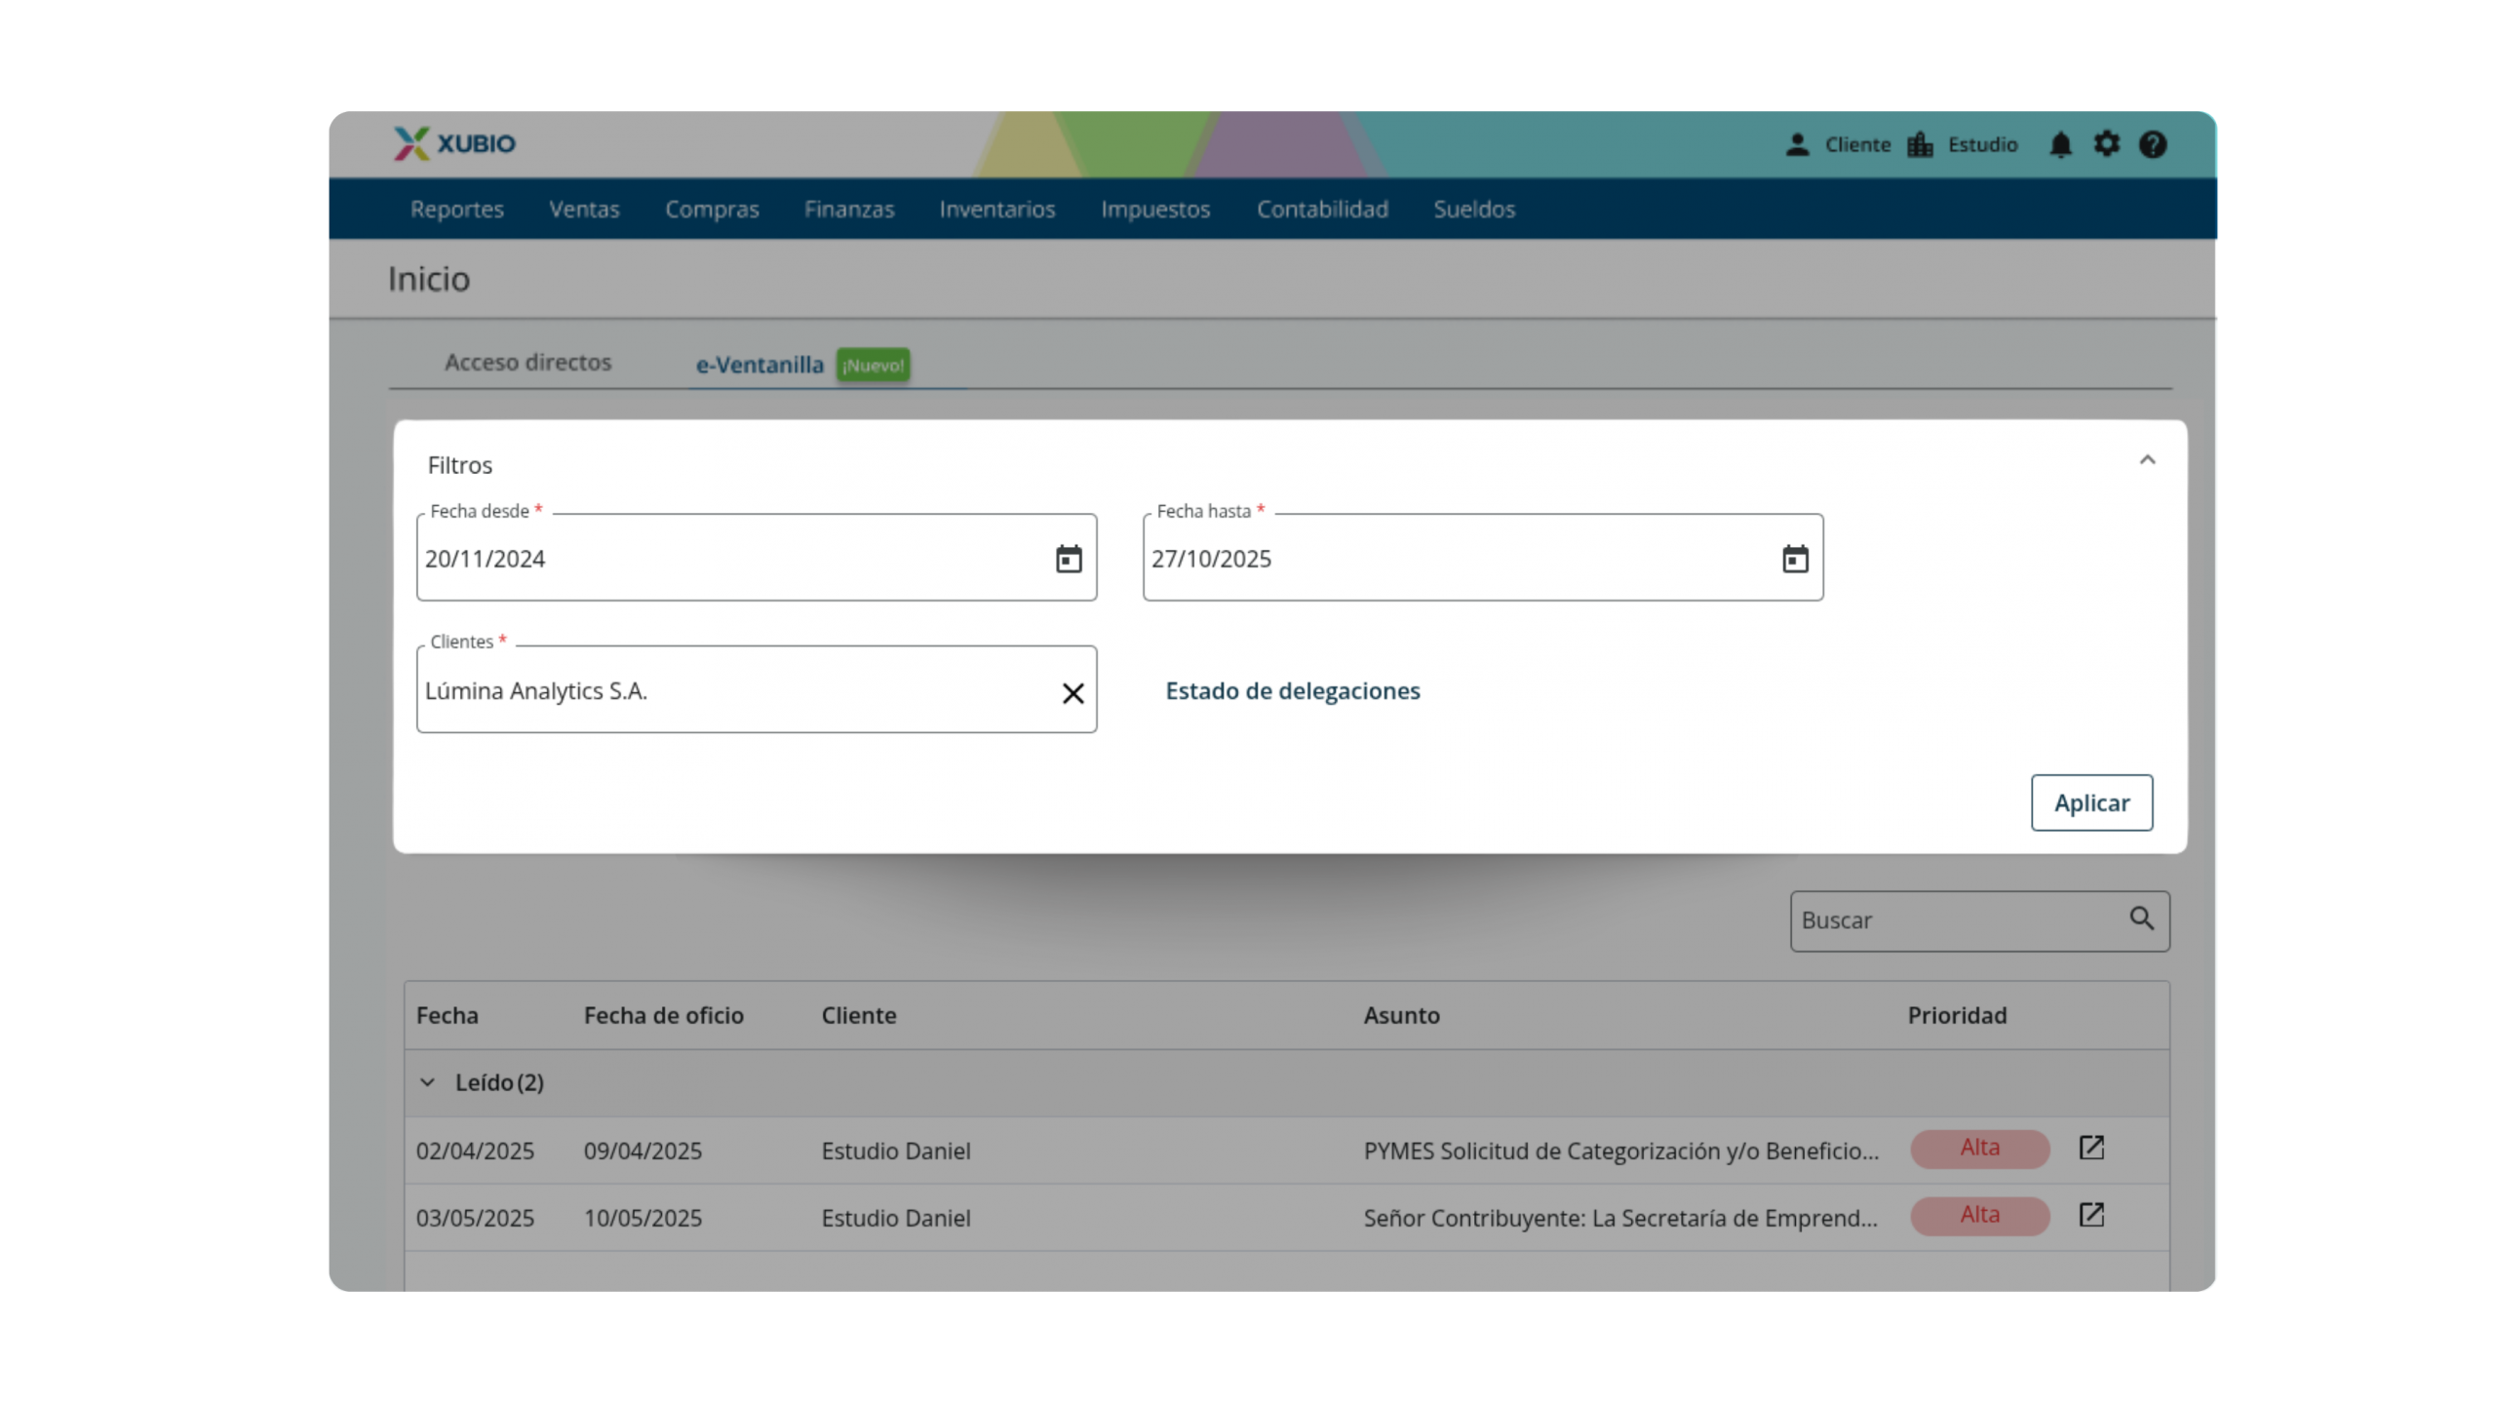The height and width of the screenshot is (1403, 2496).
Task: Open the 03/05/2025 message in new window
Action: (2091, 1215)
